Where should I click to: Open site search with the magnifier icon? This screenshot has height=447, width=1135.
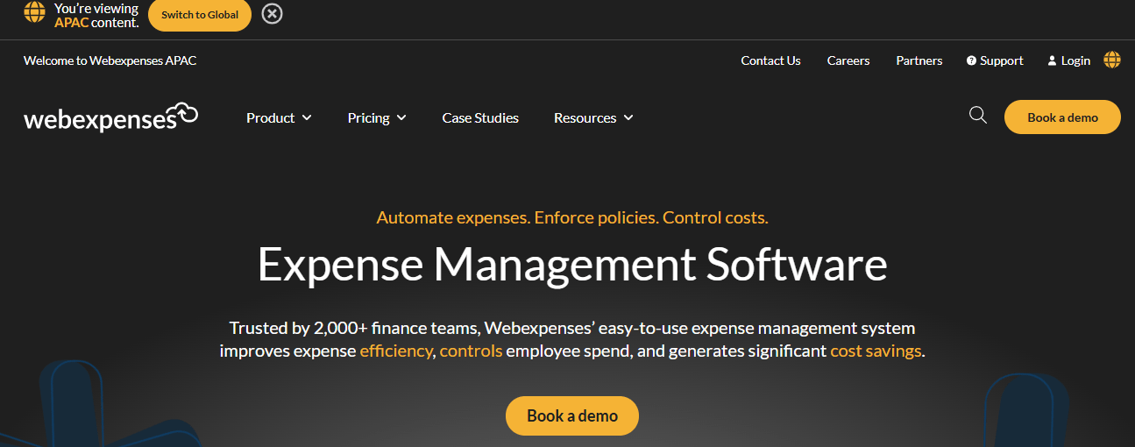click(978, 116)
